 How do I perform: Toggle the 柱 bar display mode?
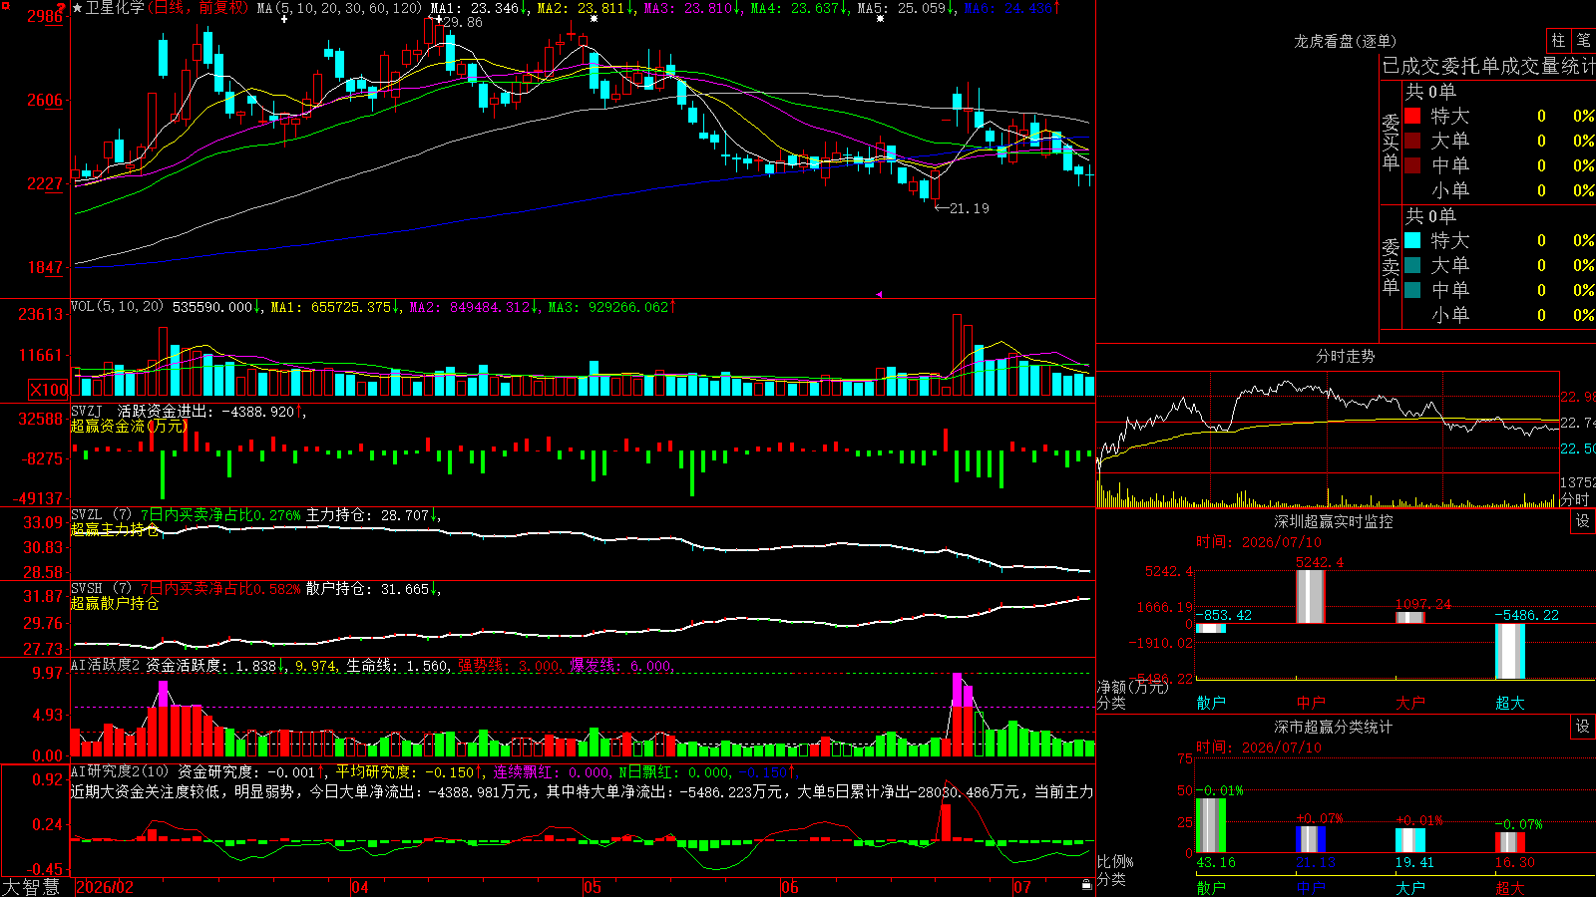[x=1559, y=40]
